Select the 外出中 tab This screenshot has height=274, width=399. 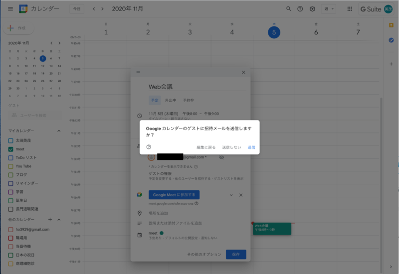[x=171, y=100]
